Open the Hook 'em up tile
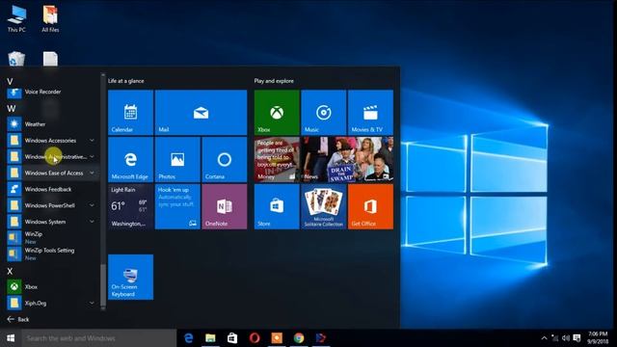 pos(177,206)
